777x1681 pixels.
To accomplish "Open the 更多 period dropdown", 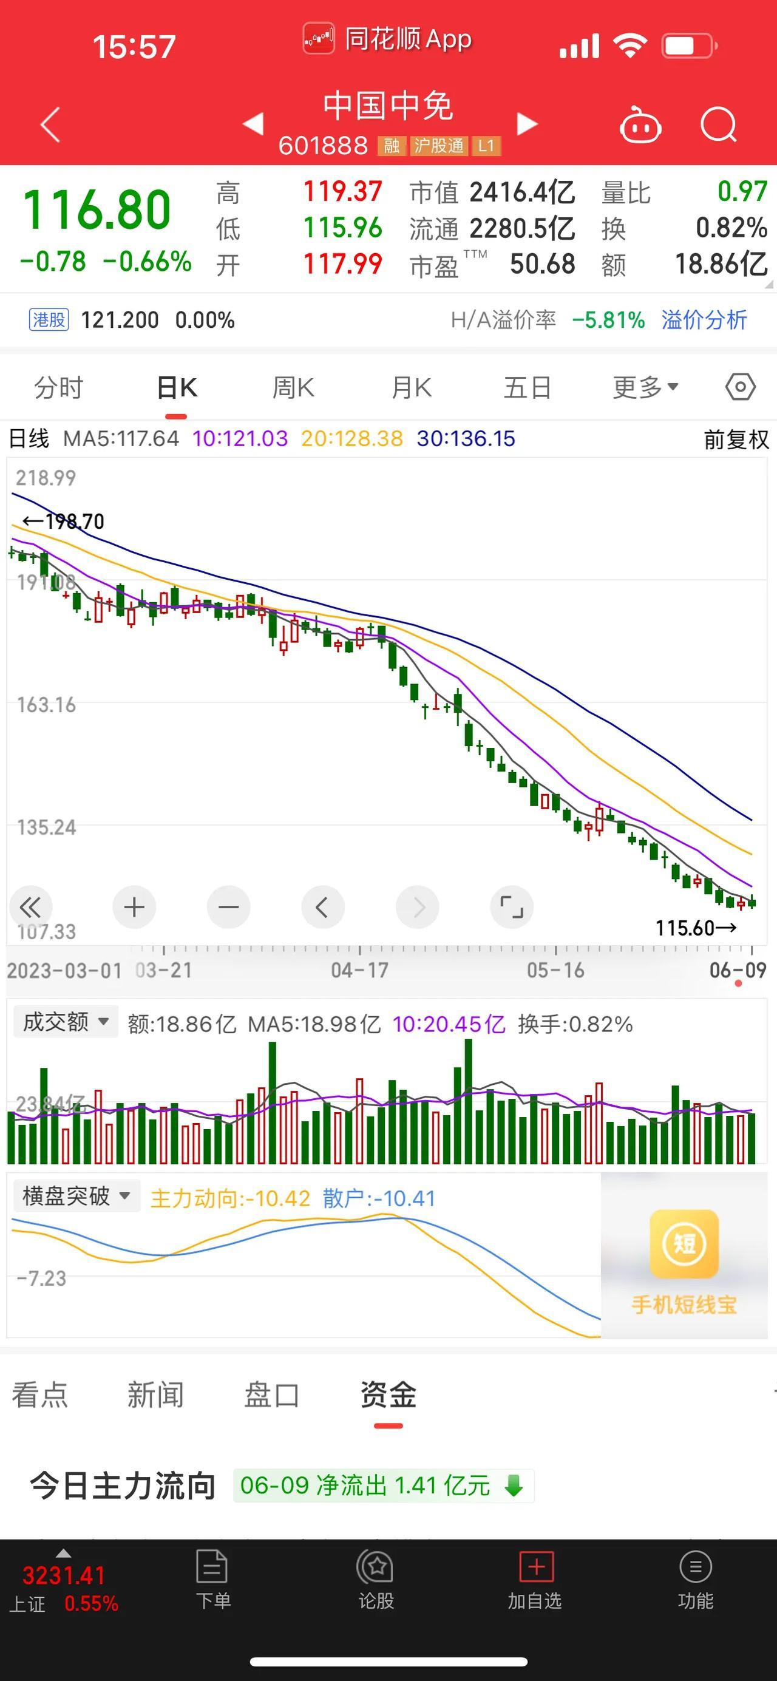I will 645,387.
